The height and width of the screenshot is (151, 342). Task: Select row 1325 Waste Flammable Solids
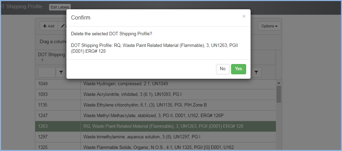pos(155,147)
